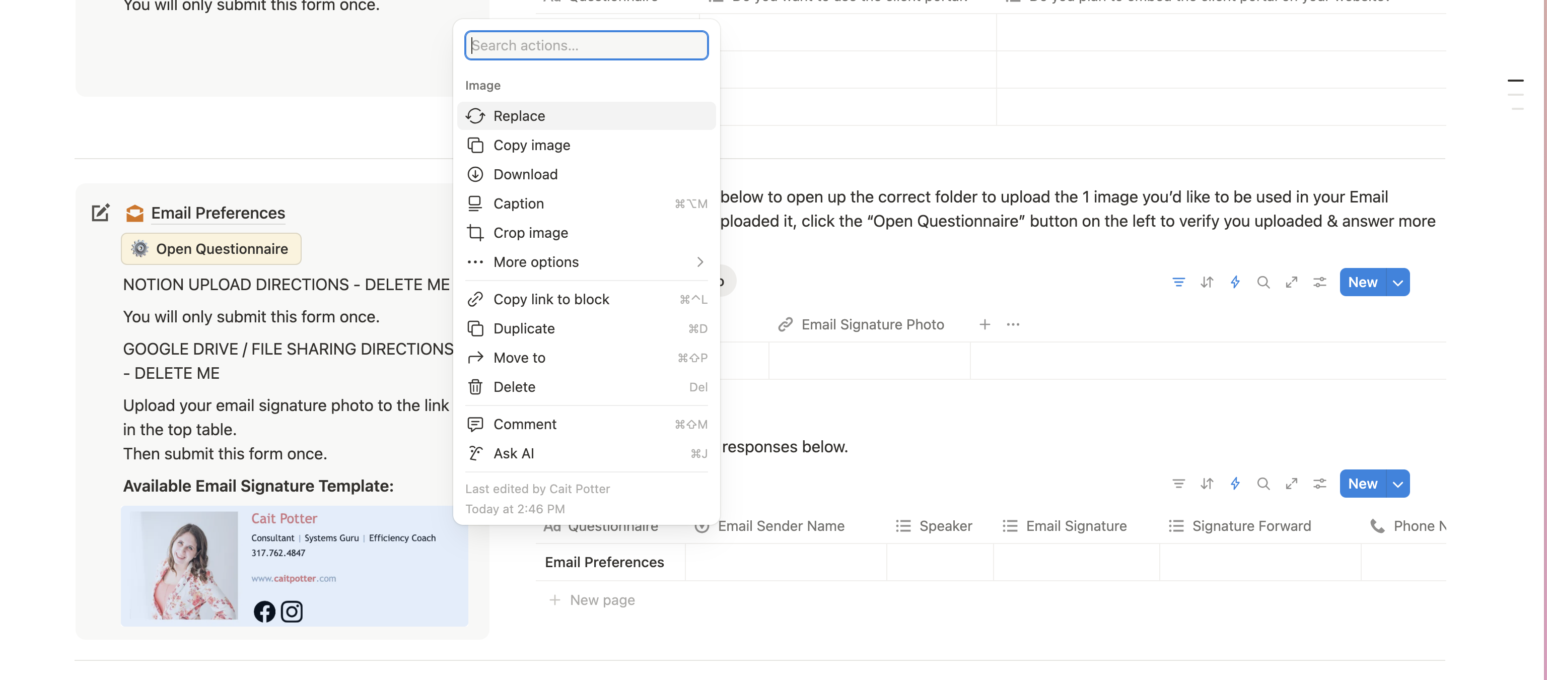Viewport: 1547px width, 680px height.
Task: Open the automations lightning icon in upper toolbar
Action: 1235,283
